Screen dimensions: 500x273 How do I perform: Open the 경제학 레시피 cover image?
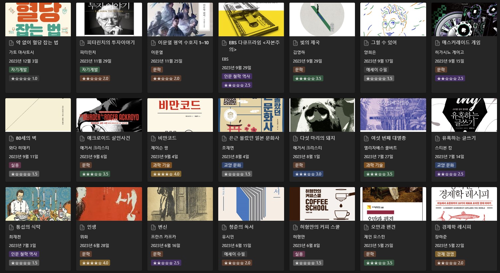click(x=464, y=204)
